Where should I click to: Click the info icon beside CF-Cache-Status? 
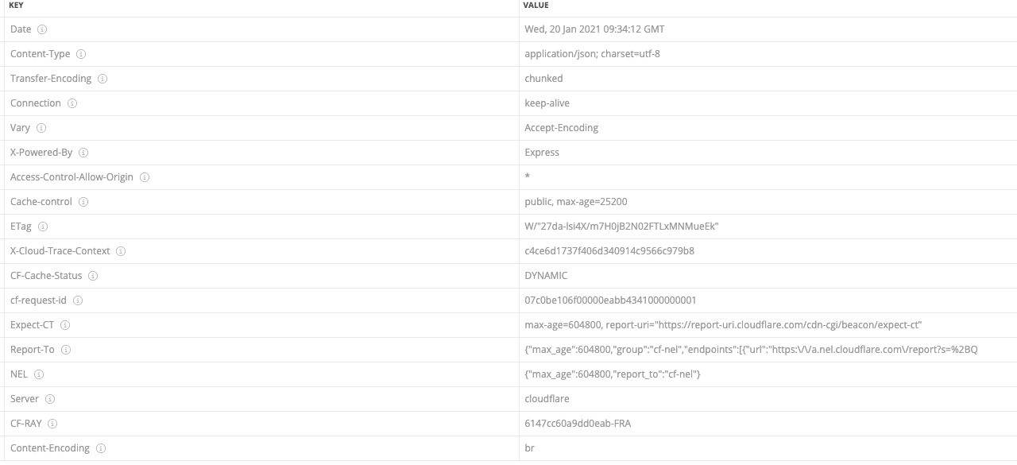[x=93, y=276]
